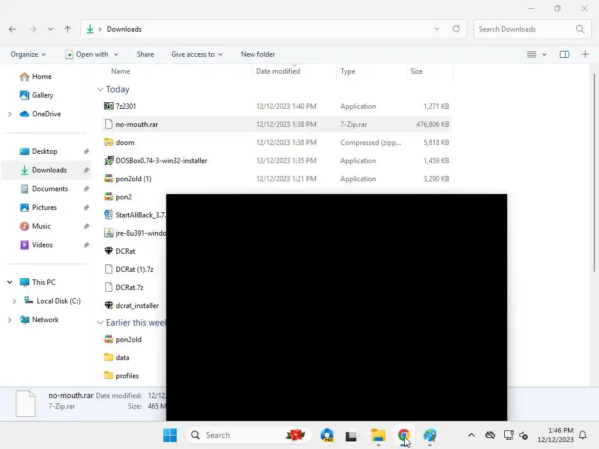Screen dimensions: 599x449
Task: Click the Forward navigation arrow
Action: coord(33,29)
